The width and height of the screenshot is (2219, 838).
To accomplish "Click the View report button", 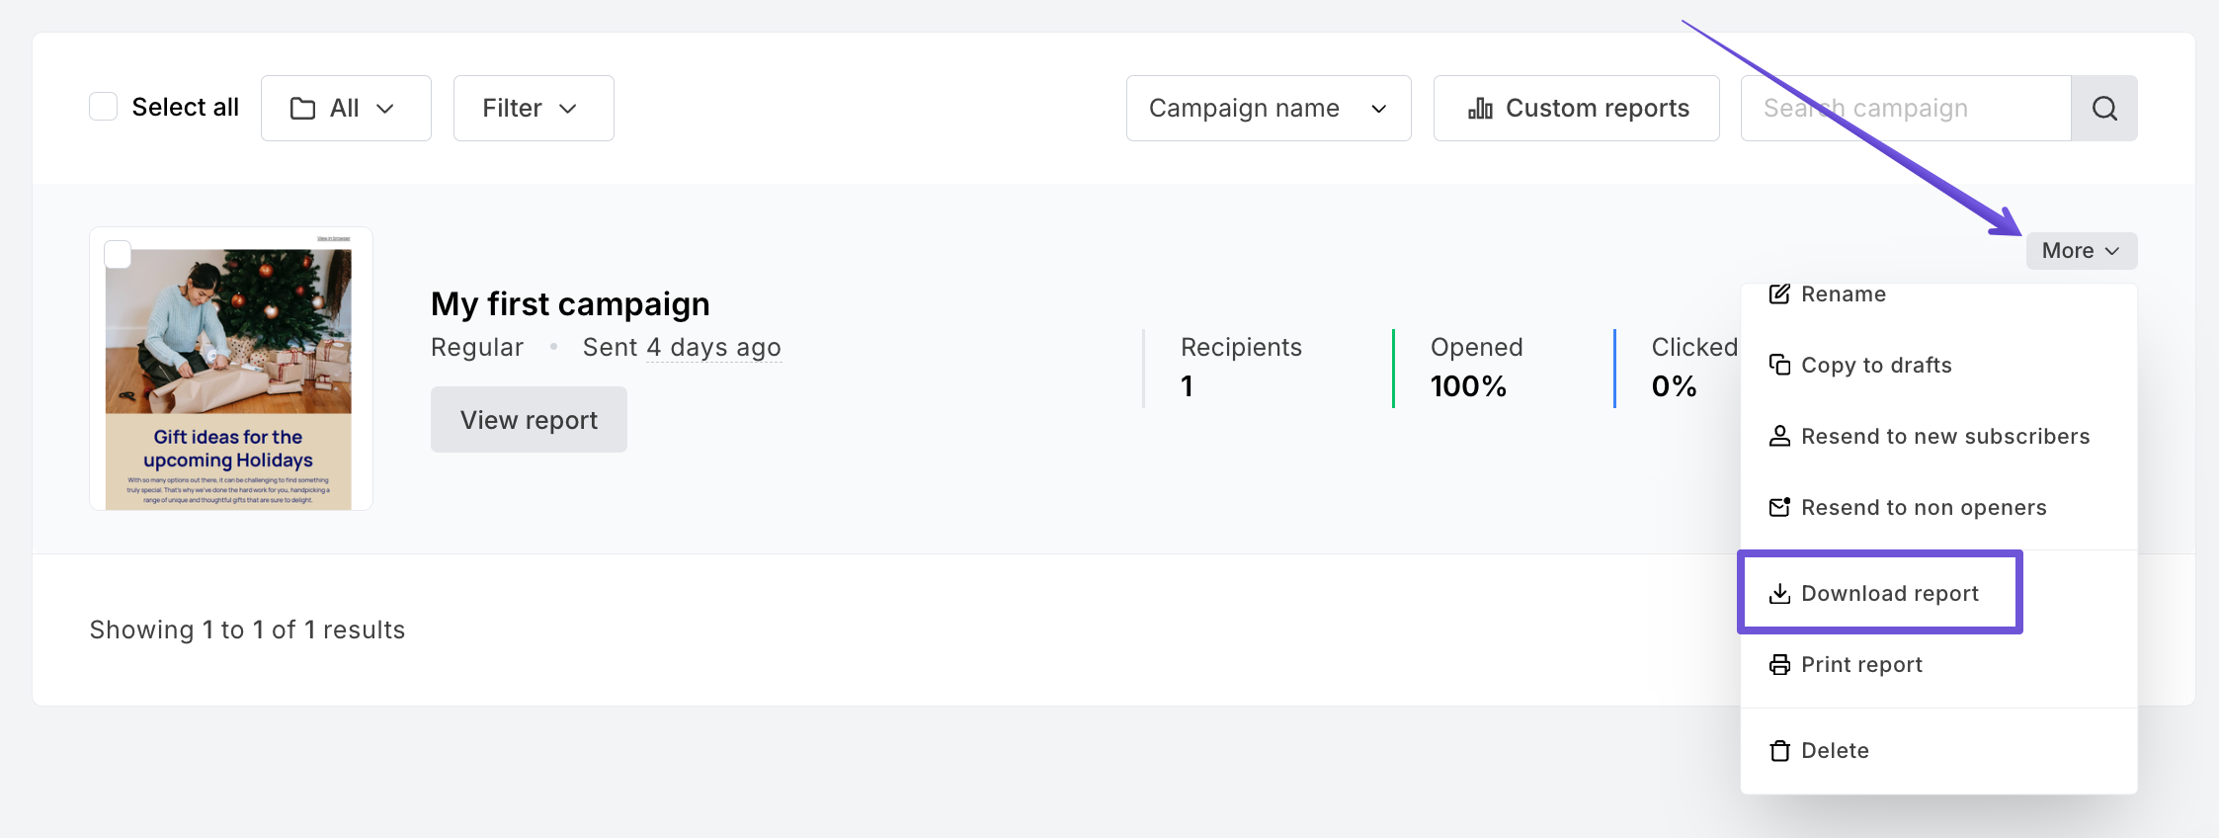I will click(529, 420).
